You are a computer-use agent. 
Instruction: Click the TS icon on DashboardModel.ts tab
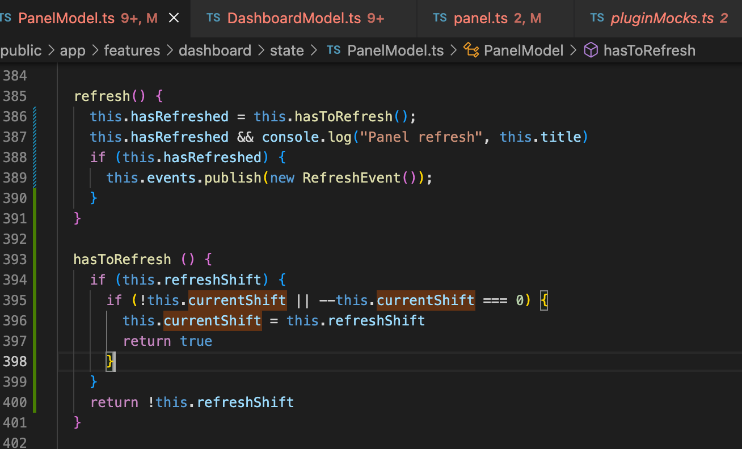(213, 18)
